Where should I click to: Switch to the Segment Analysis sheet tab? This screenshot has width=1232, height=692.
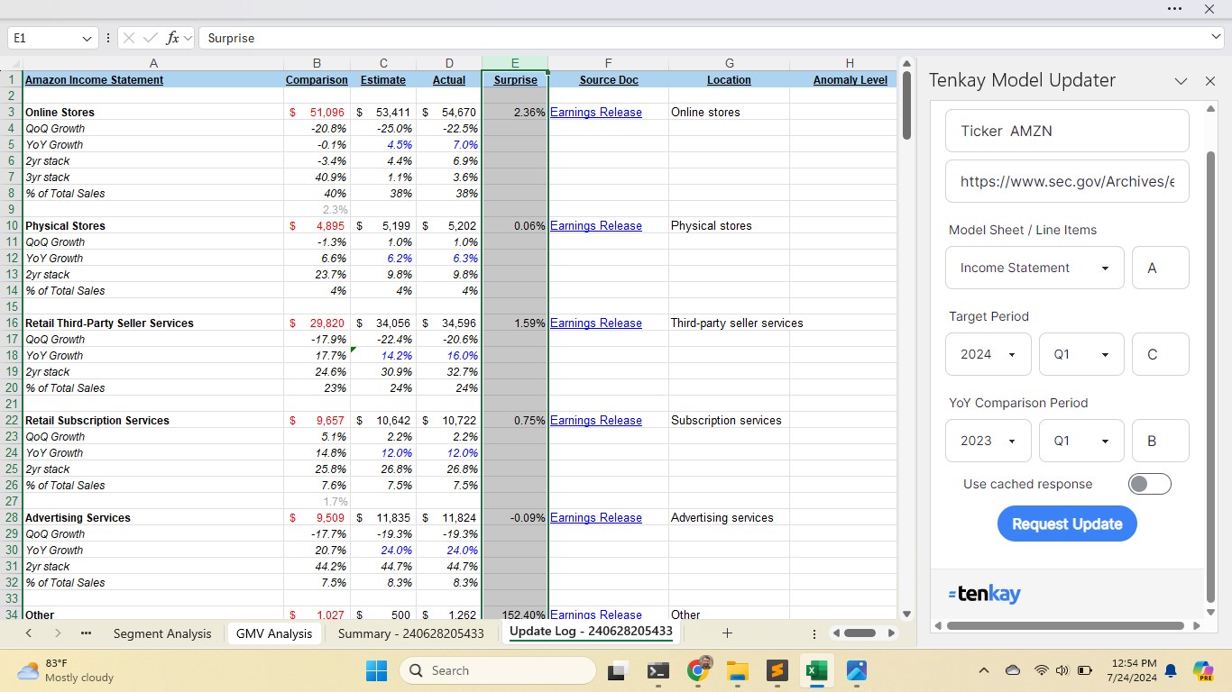[162, 633]
